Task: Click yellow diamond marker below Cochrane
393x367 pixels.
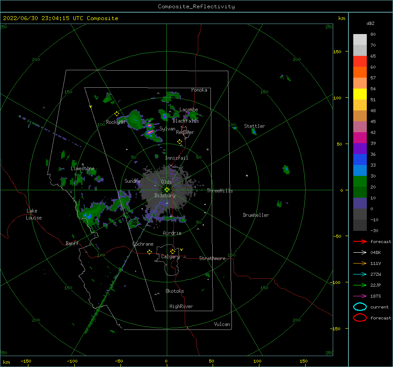Action: pos(149,252)
